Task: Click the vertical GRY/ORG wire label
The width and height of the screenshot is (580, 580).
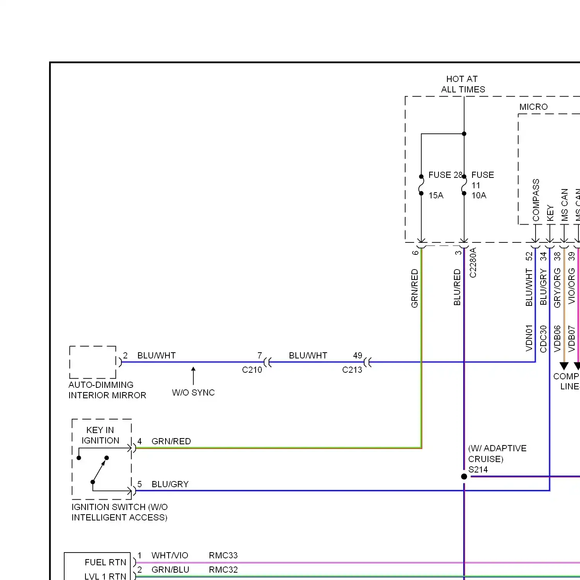Action: (557, 288)
